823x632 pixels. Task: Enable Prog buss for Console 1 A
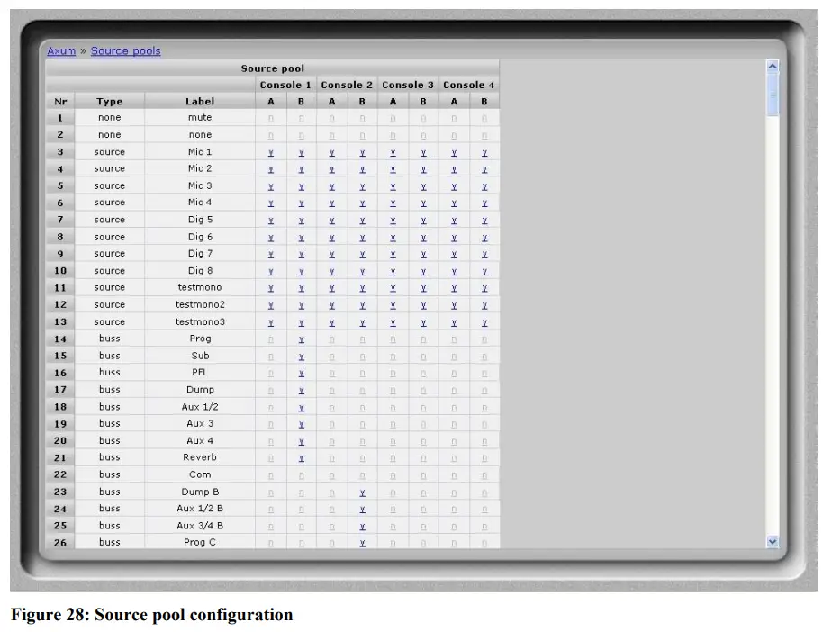coord(271,339)
